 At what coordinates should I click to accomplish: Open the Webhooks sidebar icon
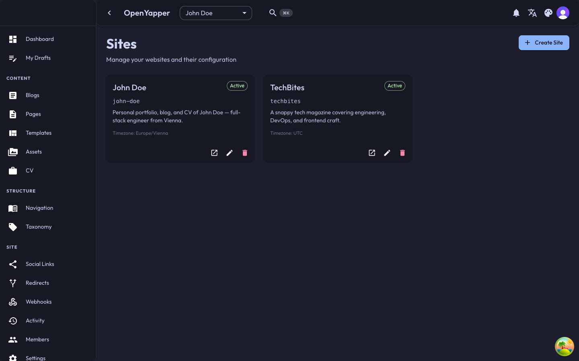pyautogui.click(x=13, y=302)
